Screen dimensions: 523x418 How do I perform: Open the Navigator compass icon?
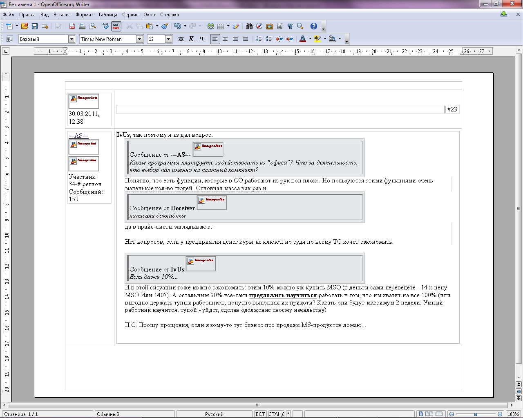point(259,26)
